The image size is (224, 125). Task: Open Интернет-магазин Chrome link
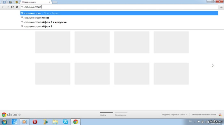(x=204, y=115)
